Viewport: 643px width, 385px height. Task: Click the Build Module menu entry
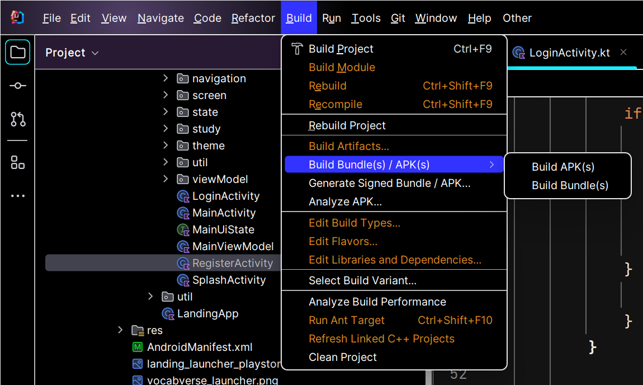(394, 67)
